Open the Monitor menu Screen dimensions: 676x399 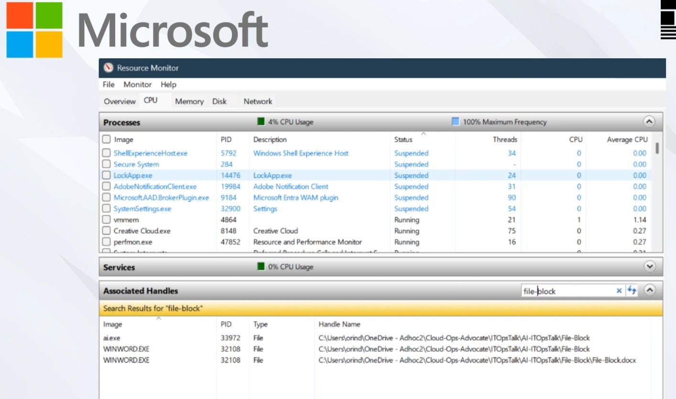point(138,85)
